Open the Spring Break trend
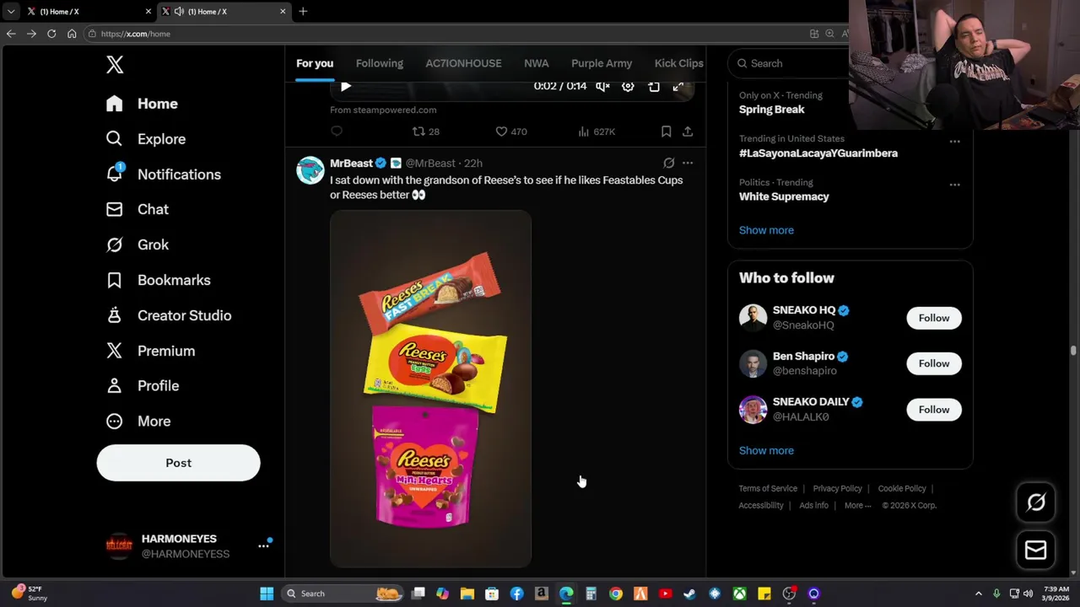Viewport: 1080px width, 607px height. tap(771, 110)
